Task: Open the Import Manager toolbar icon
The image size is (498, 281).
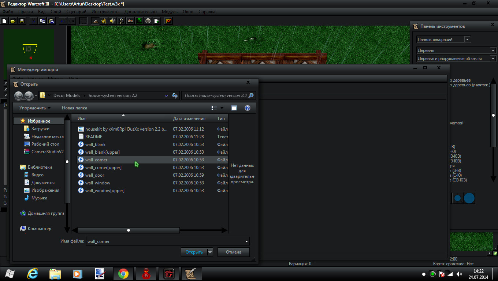Action: [x=157, y=21]
